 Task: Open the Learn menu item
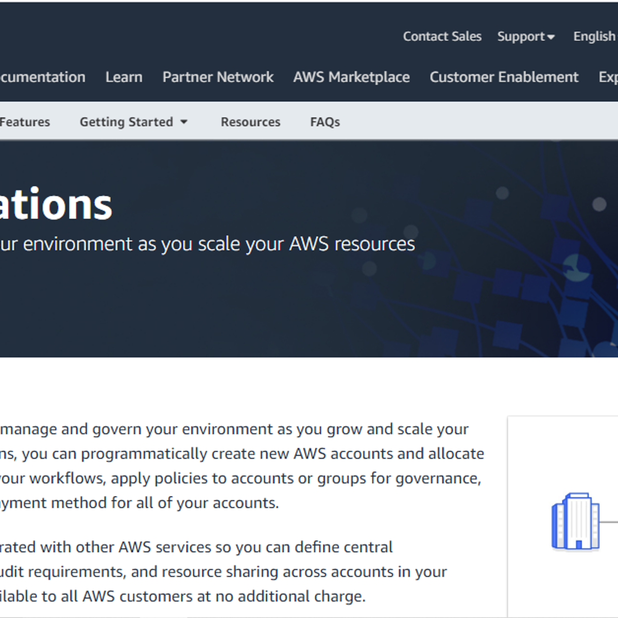(124, 77)
